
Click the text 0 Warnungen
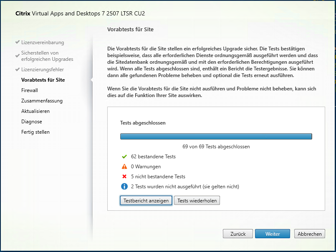pyautogui.click(x=146, y=167)
